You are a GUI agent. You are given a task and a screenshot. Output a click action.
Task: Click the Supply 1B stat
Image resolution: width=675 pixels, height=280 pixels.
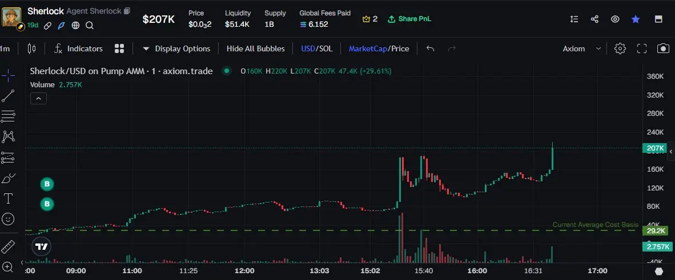click(x=275, y=19)
